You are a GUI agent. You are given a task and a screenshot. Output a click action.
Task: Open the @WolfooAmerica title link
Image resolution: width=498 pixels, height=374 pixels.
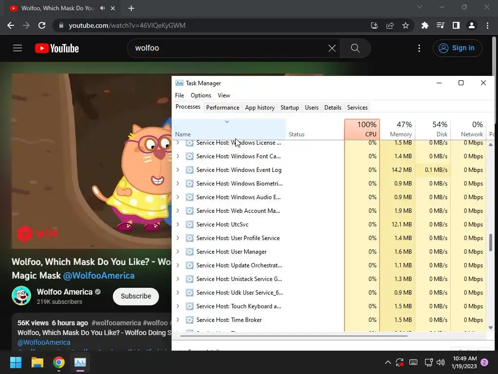click(x=99, y=276)
